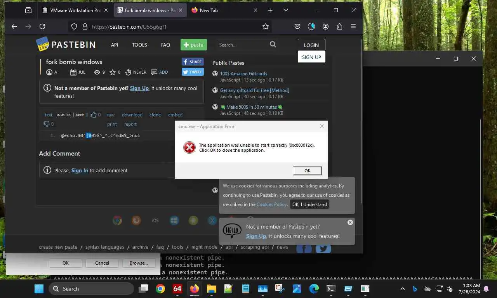
Task: Click the report paste link
Action: (130, 124)
